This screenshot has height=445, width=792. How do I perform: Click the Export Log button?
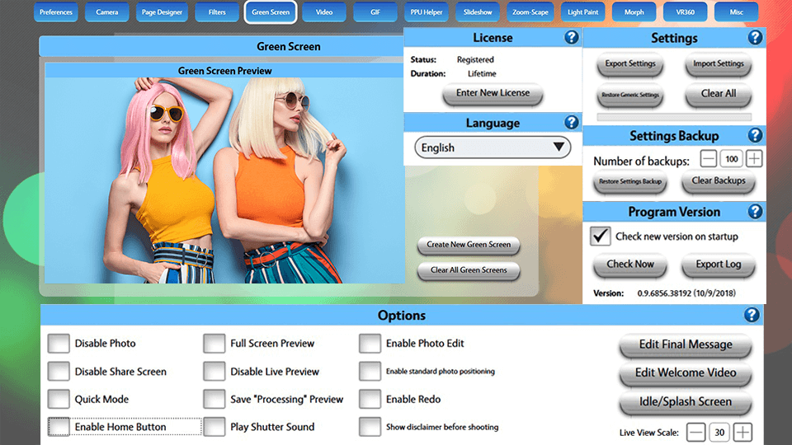pyautogui.click(x=718, y=265)
